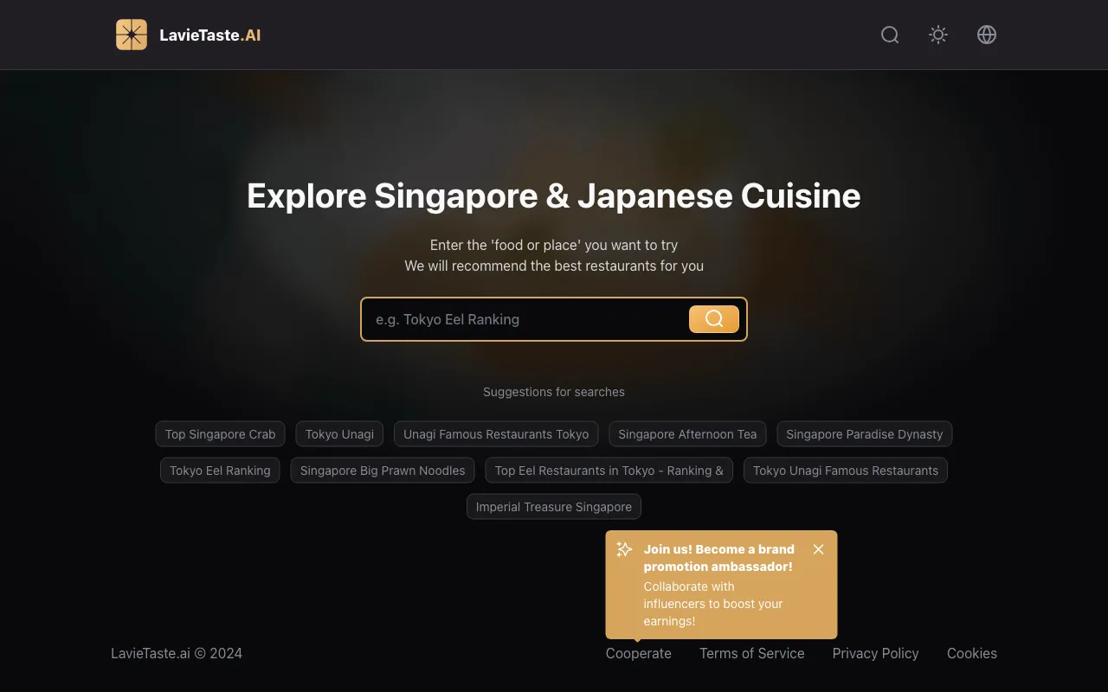Open the Cookies footer link

pyautogui.click(x=972, y=653)
